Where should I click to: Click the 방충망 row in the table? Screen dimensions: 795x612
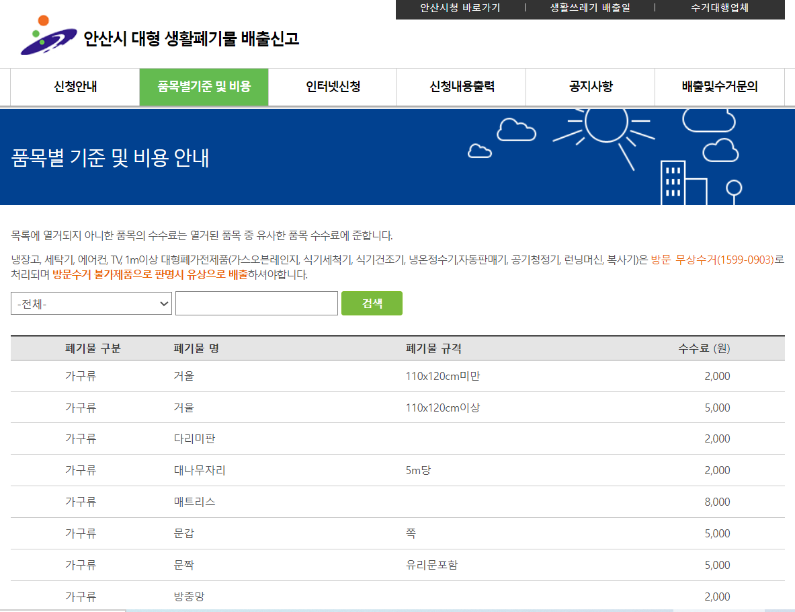pyautogui.click(x=396, y=597)
